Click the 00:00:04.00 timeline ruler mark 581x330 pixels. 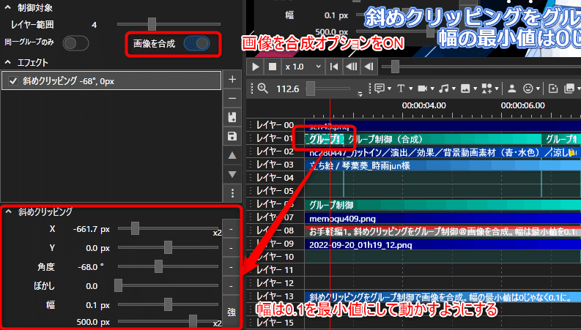(x=423, y=105)
